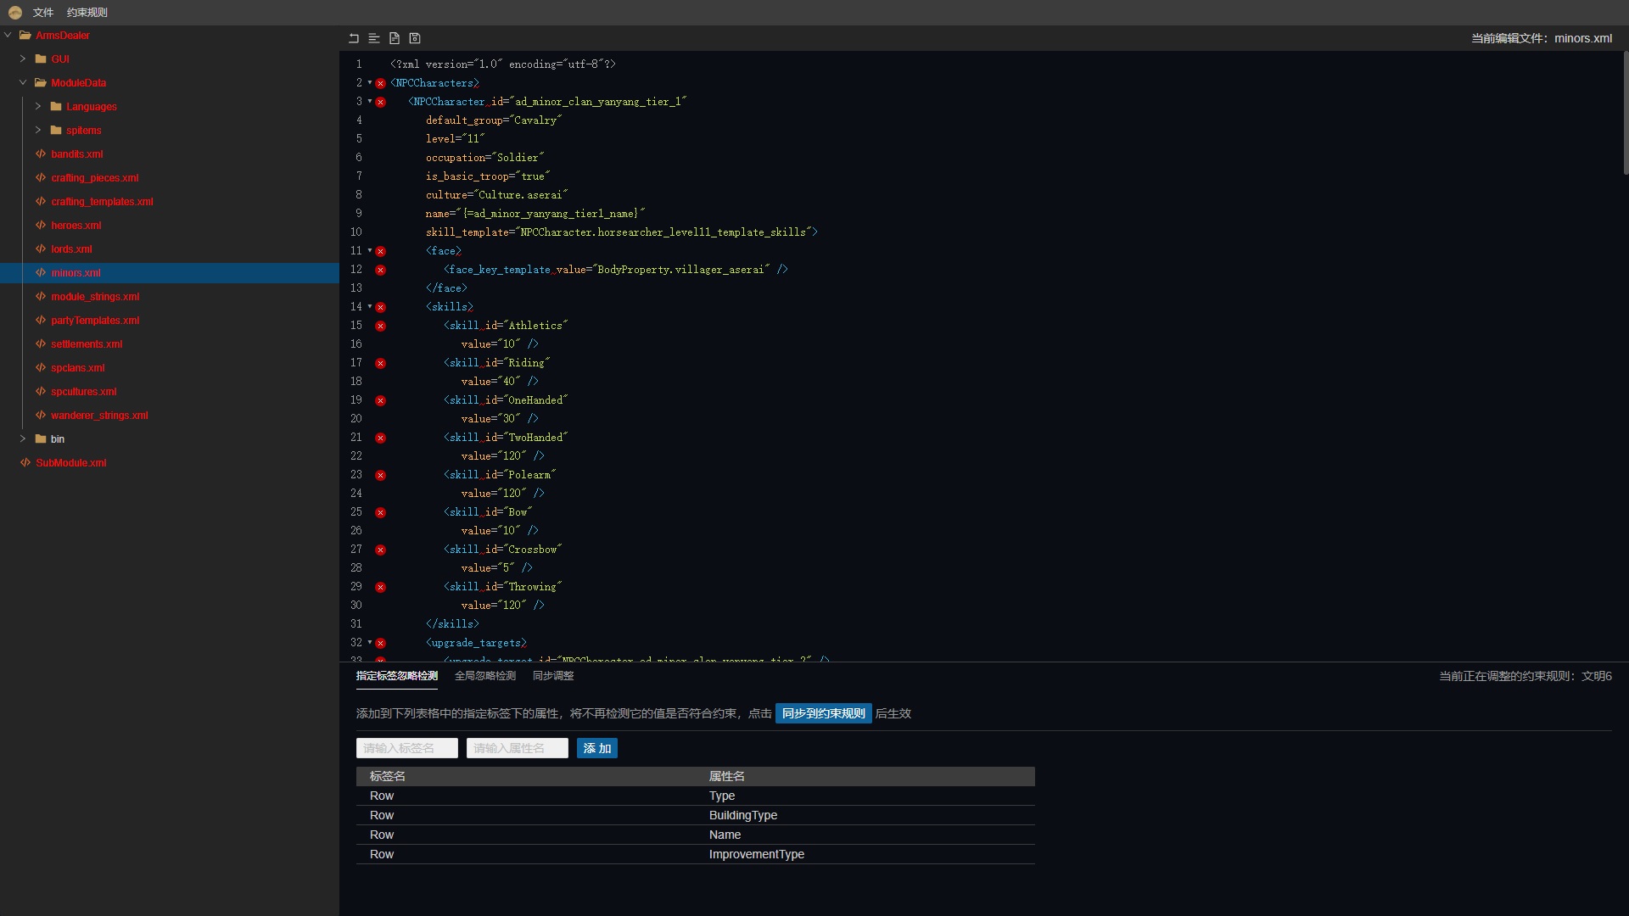Collapse the skills block fold arrow on line 14
Image resolution: width=1629 pixels, height=916 pixels.
(370, 307)
